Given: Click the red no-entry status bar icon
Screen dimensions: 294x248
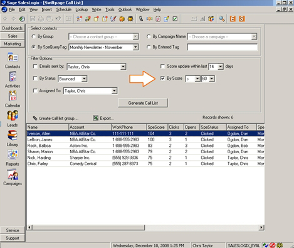Looking at the screenshot, I should click(x=272, y=245).
